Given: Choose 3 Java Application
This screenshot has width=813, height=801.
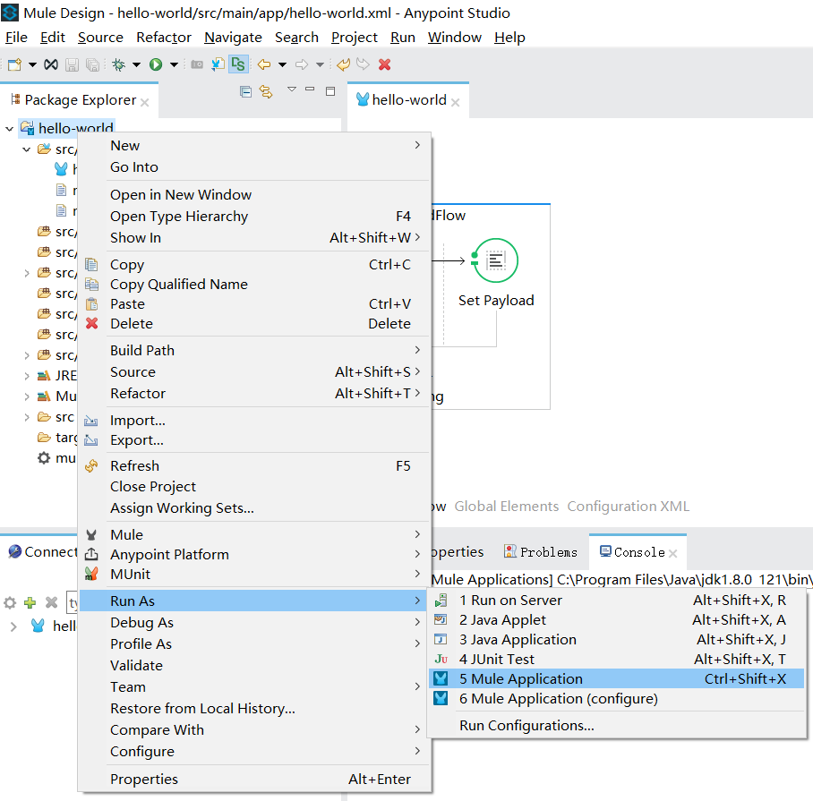Looking at the screenshot, I should (x=617, y=639).
